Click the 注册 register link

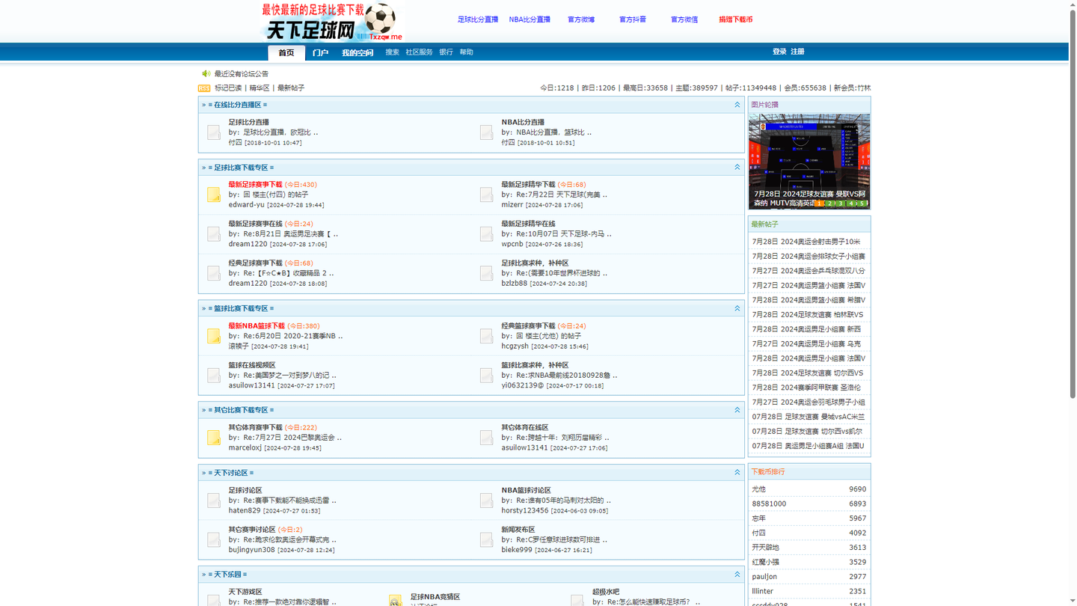coord(798,52)
